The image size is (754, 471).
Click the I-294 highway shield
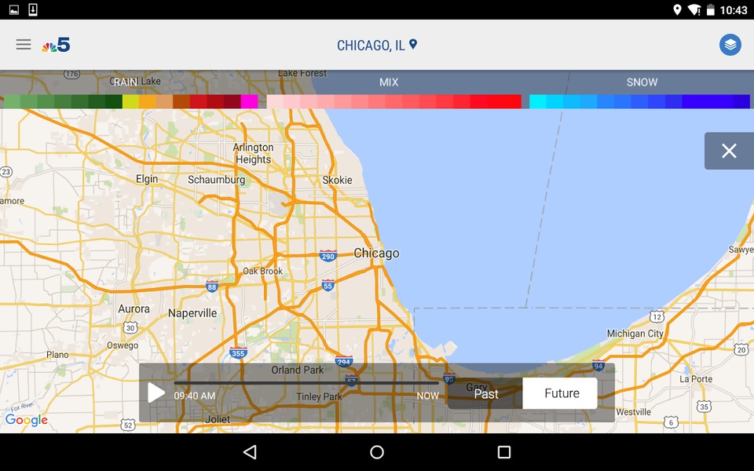(x=344, y=361)
